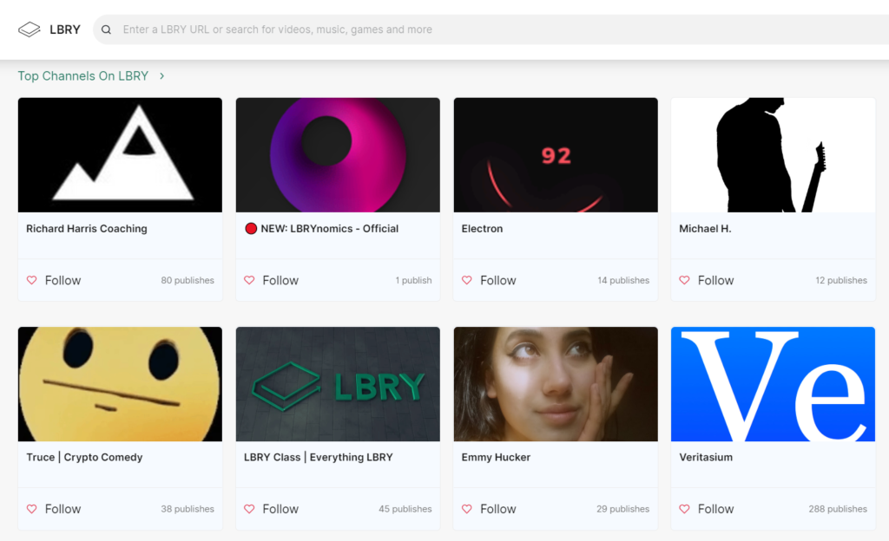The image size is (889, 541).
Task: Select Truce | Crypto Comedy title
Action: [84, 457]
